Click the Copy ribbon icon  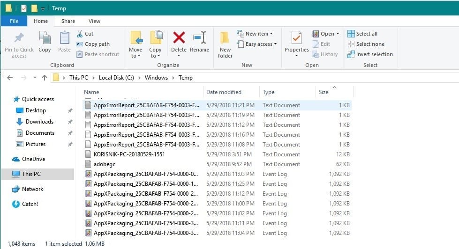45,42
